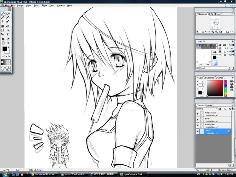Viewport: 236px width, 177px height.
Task: Open the layer blend mode Normal dropdown
Action: 207,109
